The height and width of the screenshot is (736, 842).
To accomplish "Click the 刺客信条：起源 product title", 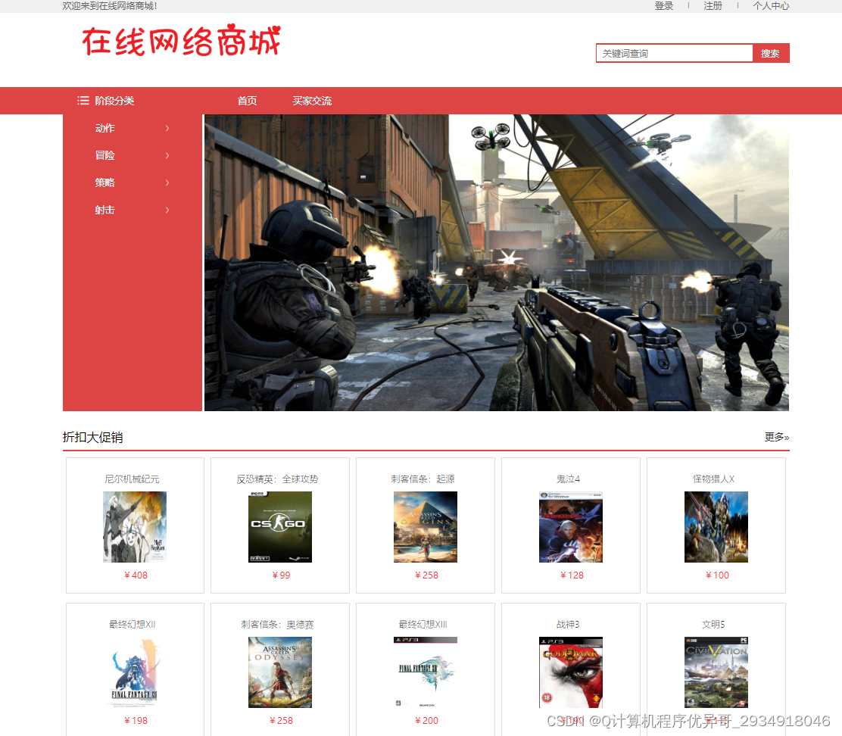I will (x=423, y=479).
